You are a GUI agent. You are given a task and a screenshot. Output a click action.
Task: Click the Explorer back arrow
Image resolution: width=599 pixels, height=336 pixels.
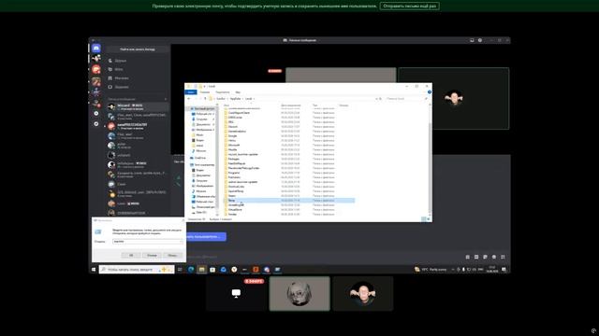pos(189,99)
